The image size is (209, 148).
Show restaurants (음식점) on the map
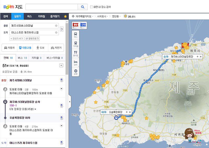pyautogui.click(x=76, y=54)
